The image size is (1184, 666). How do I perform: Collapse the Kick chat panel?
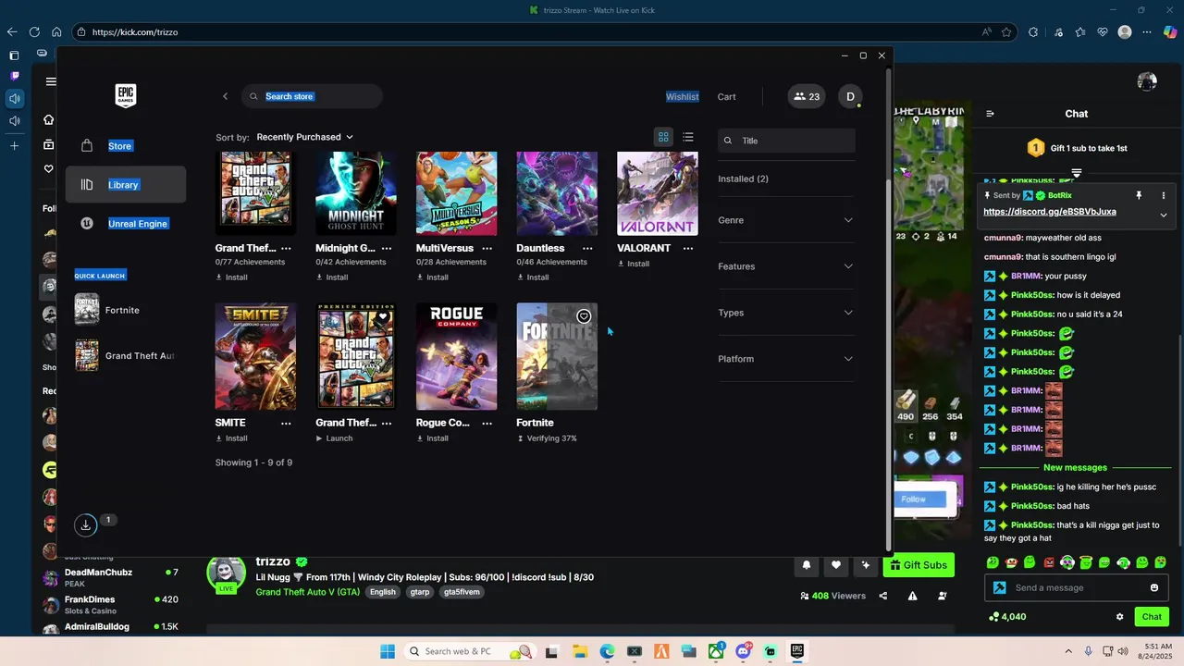coord(990,114)
